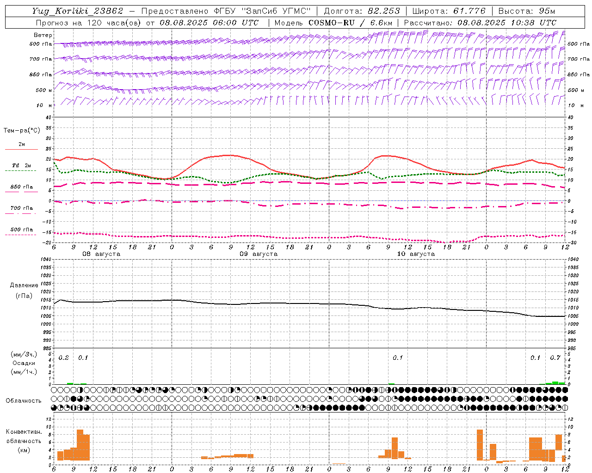592x473 pixels.
Task: Click the Давление panel label
Action: (24, 285)
